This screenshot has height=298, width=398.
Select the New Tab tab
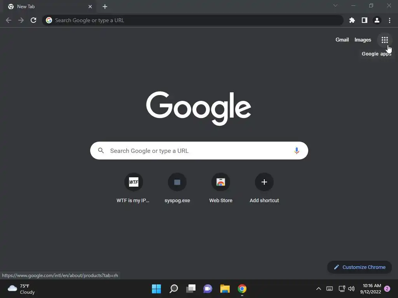[x=49, y=7]
